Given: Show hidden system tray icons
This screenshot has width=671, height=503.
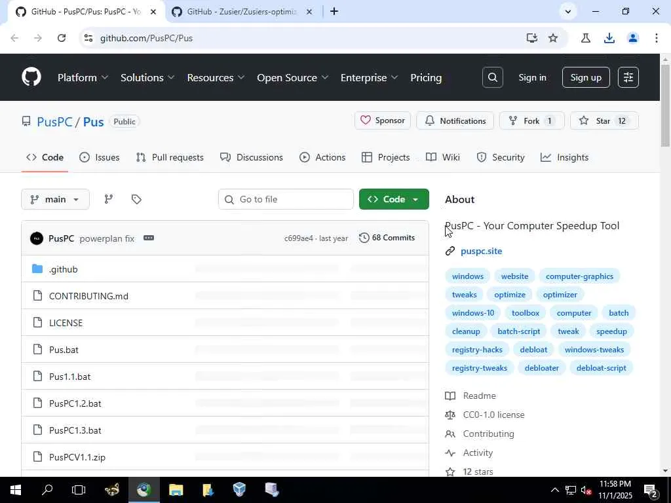Looking at the screenshot, I should [x=554, y=490].
